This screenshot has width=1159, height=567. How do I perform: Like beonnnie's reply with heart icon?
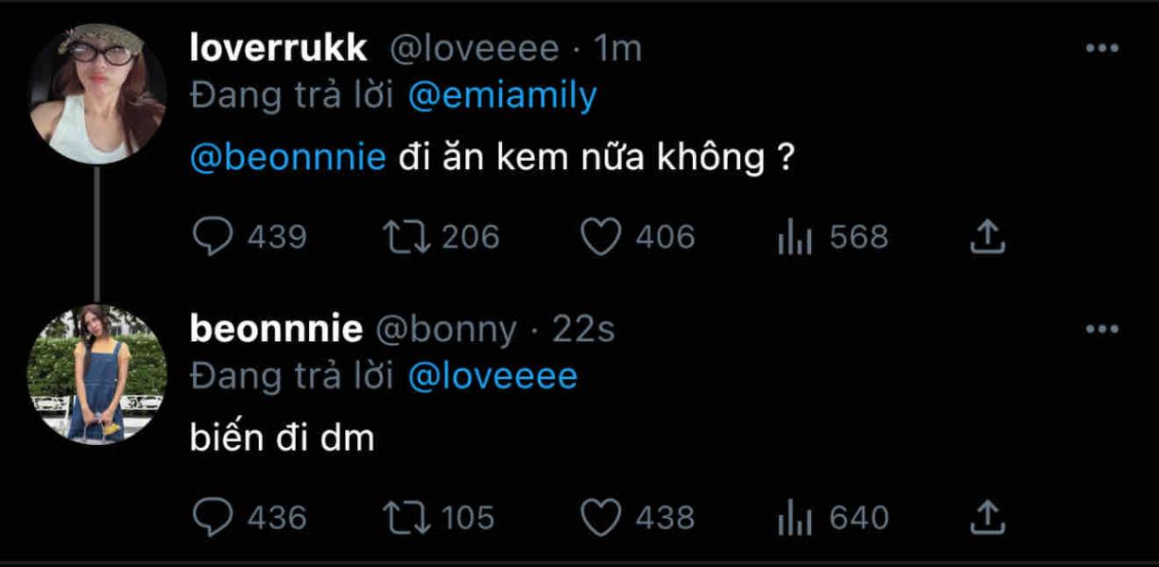point(599,517)
